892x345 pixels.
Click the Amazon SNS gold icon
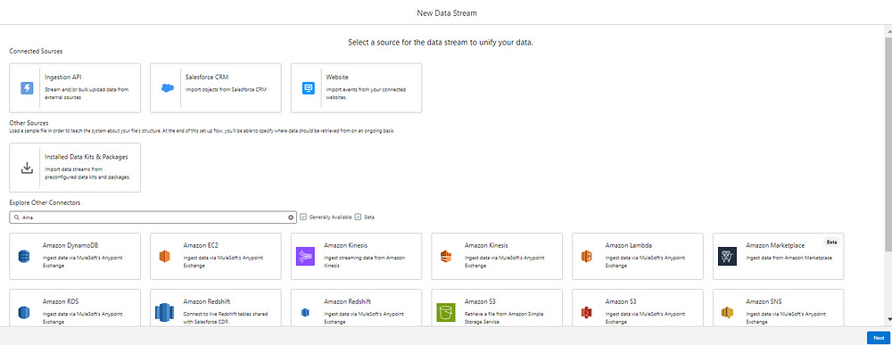[x=727, y=313]
